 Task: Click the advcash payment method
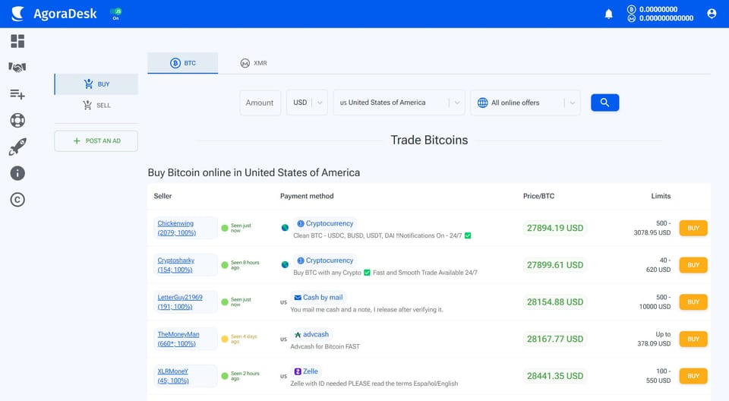311,334
